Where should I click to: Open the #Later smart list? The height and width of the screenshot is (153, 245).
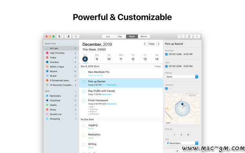[x=61, y=76]
